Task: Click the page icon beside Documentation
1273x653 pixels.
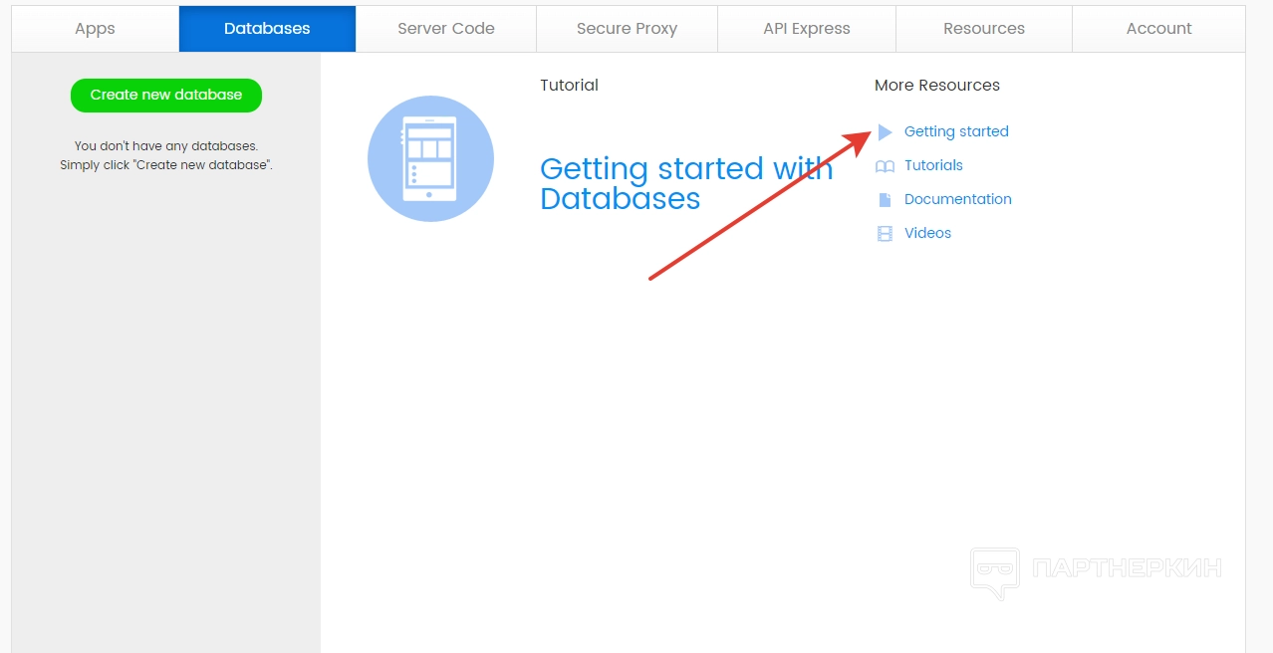Action: coord(885,200)
